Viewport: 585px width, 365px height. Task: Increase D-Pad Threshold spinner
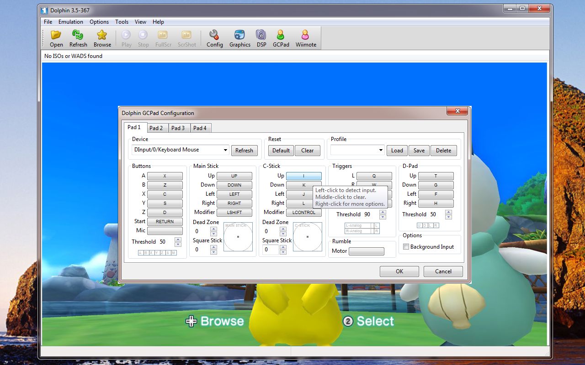pyautogui.click(x=449, y=212)
